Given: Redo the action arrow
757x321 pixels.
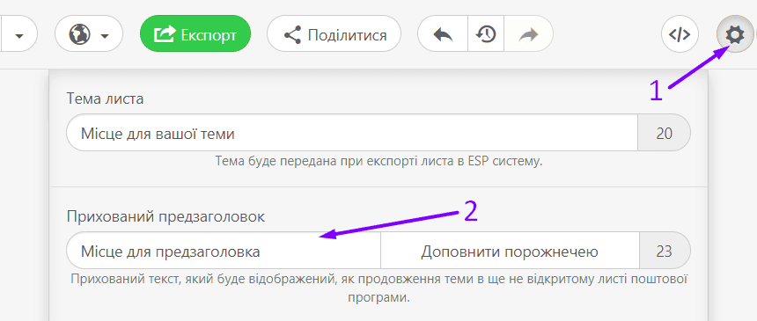Looking at the screenshot, I should point(529,34).
